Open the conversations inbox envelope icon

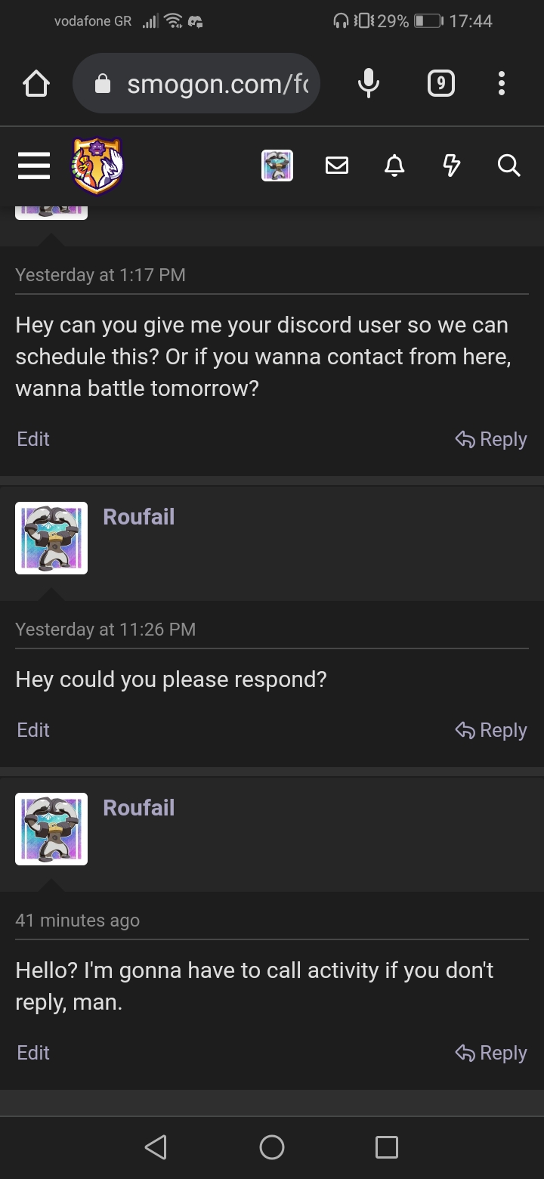coord(337,166)
